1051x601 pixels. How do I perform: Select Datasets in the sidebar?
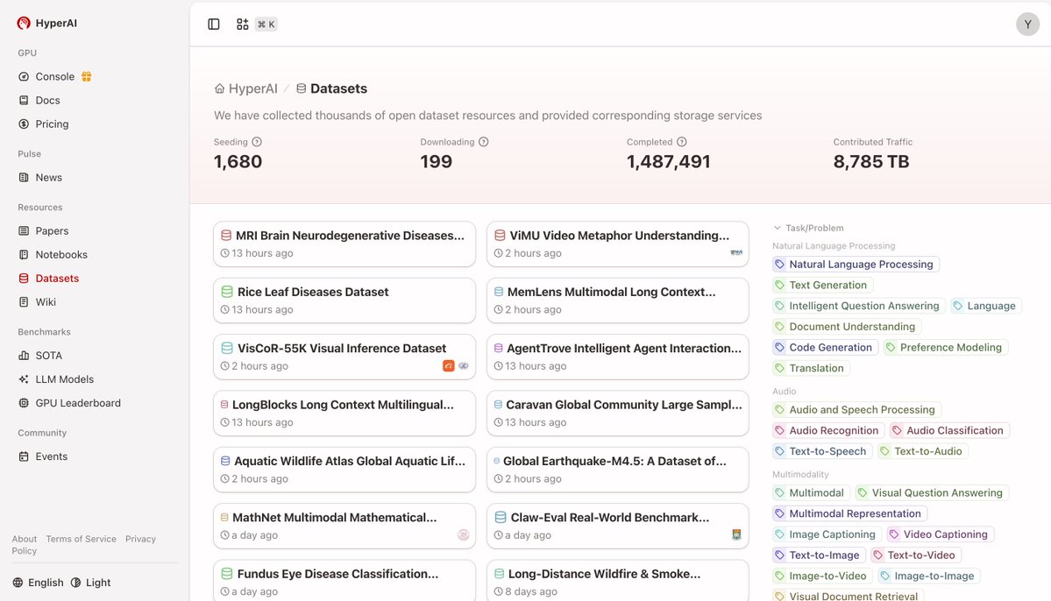48,278
